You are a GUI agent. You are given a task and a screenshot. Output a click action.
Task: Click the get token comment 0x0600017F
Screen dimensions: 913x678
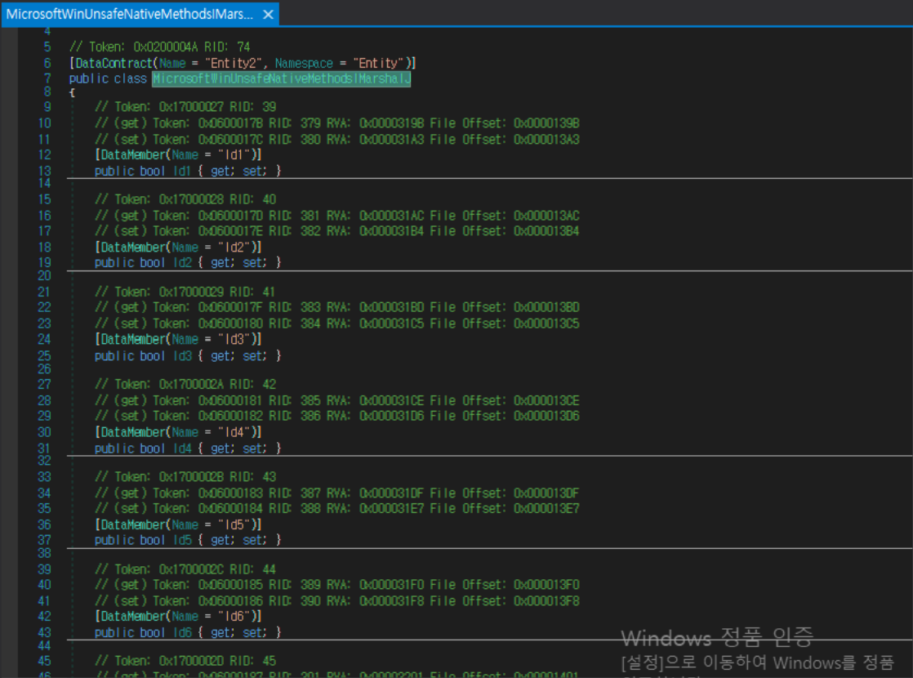click(336, 307)
